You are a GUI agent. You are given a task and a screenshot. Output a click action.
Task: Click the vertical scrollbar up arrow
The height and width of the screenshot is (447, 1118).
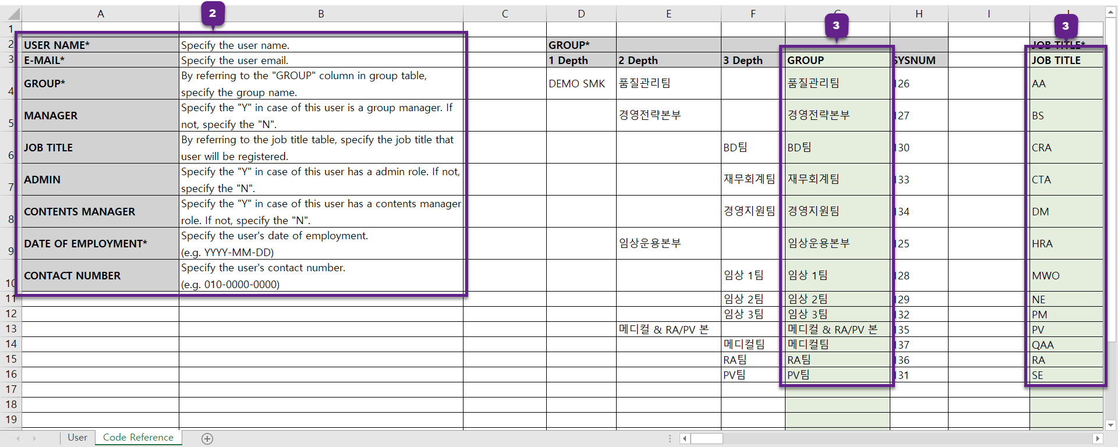[x=1111, y=12]
